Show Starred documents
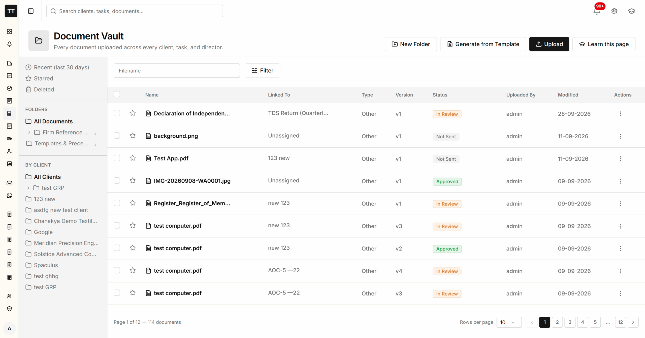The image size is (645, 338). pos(39,78)
